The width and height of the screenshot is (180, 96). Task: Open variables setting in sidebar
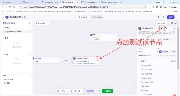coord(7,83)
